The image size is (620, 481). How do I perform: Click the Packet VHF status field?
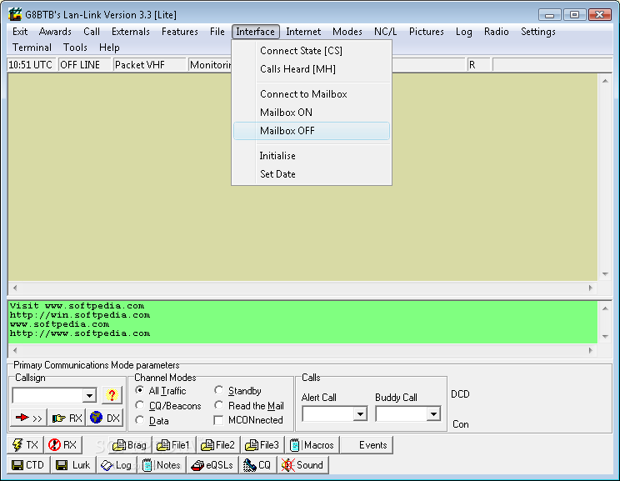tap(149, 65)
